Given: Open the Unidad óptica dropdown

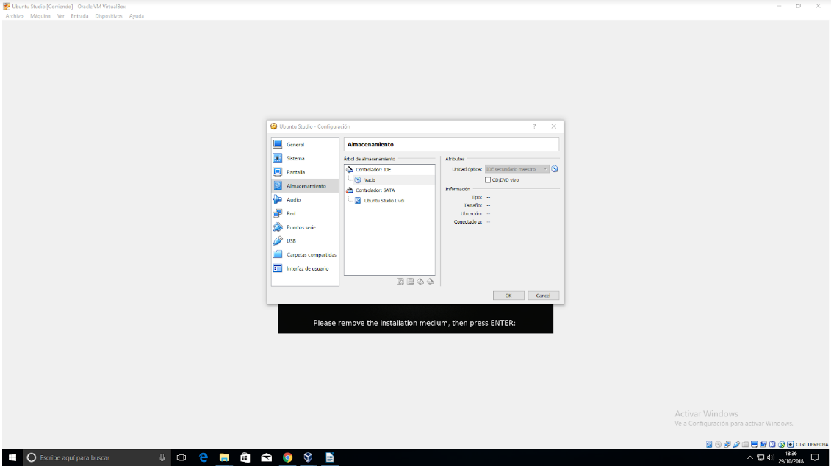Looking at the screenshot, I should [517, 169].
